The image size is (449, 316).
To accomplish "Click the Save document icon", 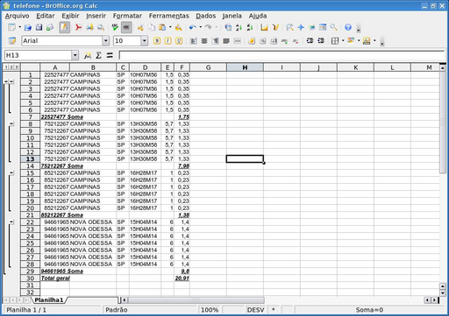I will (39, 27).
